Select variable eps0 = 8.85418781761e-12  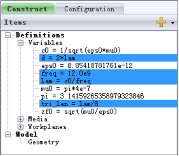[87, 65]
